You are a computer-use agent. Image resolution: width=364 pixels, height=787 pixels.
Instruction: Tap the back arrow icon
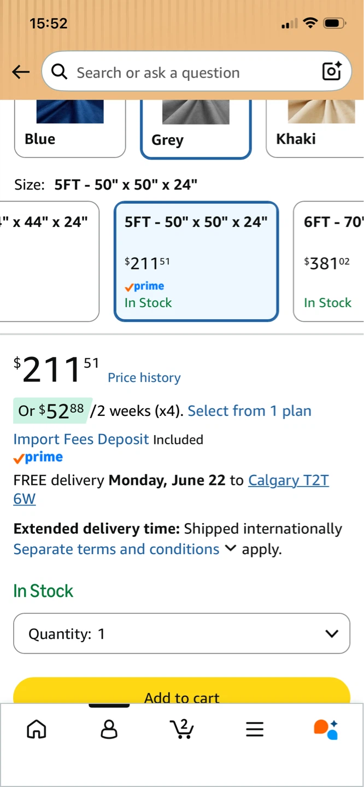click(21, 72)
